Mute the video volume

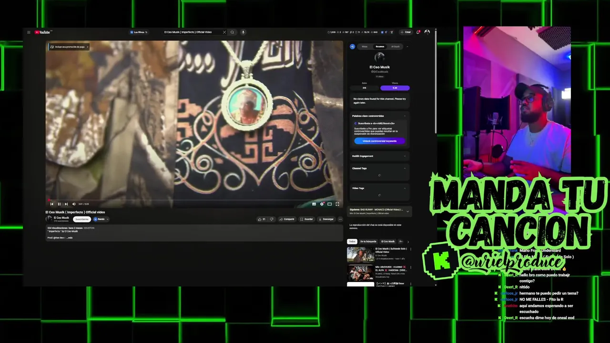74,204
